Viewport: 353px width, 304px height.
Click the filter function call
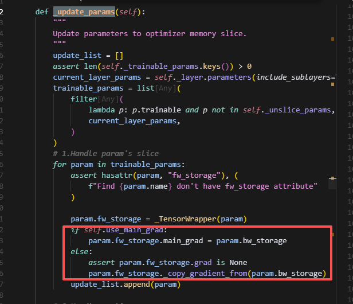(84, 99)
